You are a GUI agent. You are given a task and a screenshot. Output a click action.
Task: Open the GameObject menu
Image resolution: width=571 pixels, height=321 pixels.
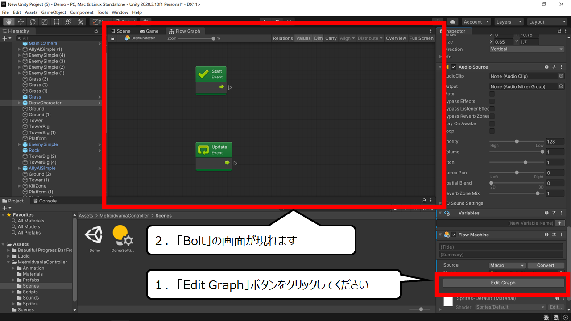(x=54, y=12)
